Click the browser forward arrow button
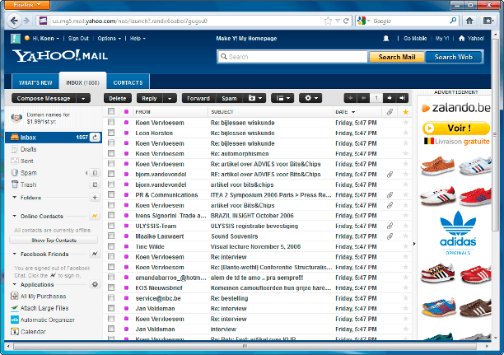The image size is (504, 355). 26,21
